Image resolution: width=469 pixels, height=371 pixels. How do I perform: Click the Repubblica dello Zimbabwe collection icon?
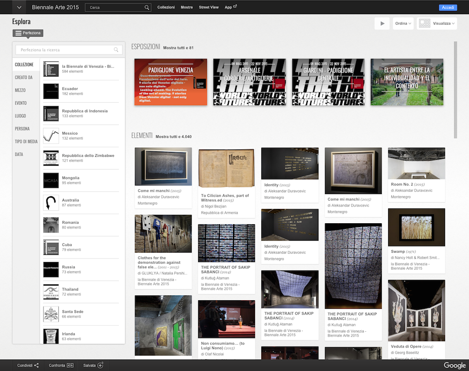click(51, 158)
